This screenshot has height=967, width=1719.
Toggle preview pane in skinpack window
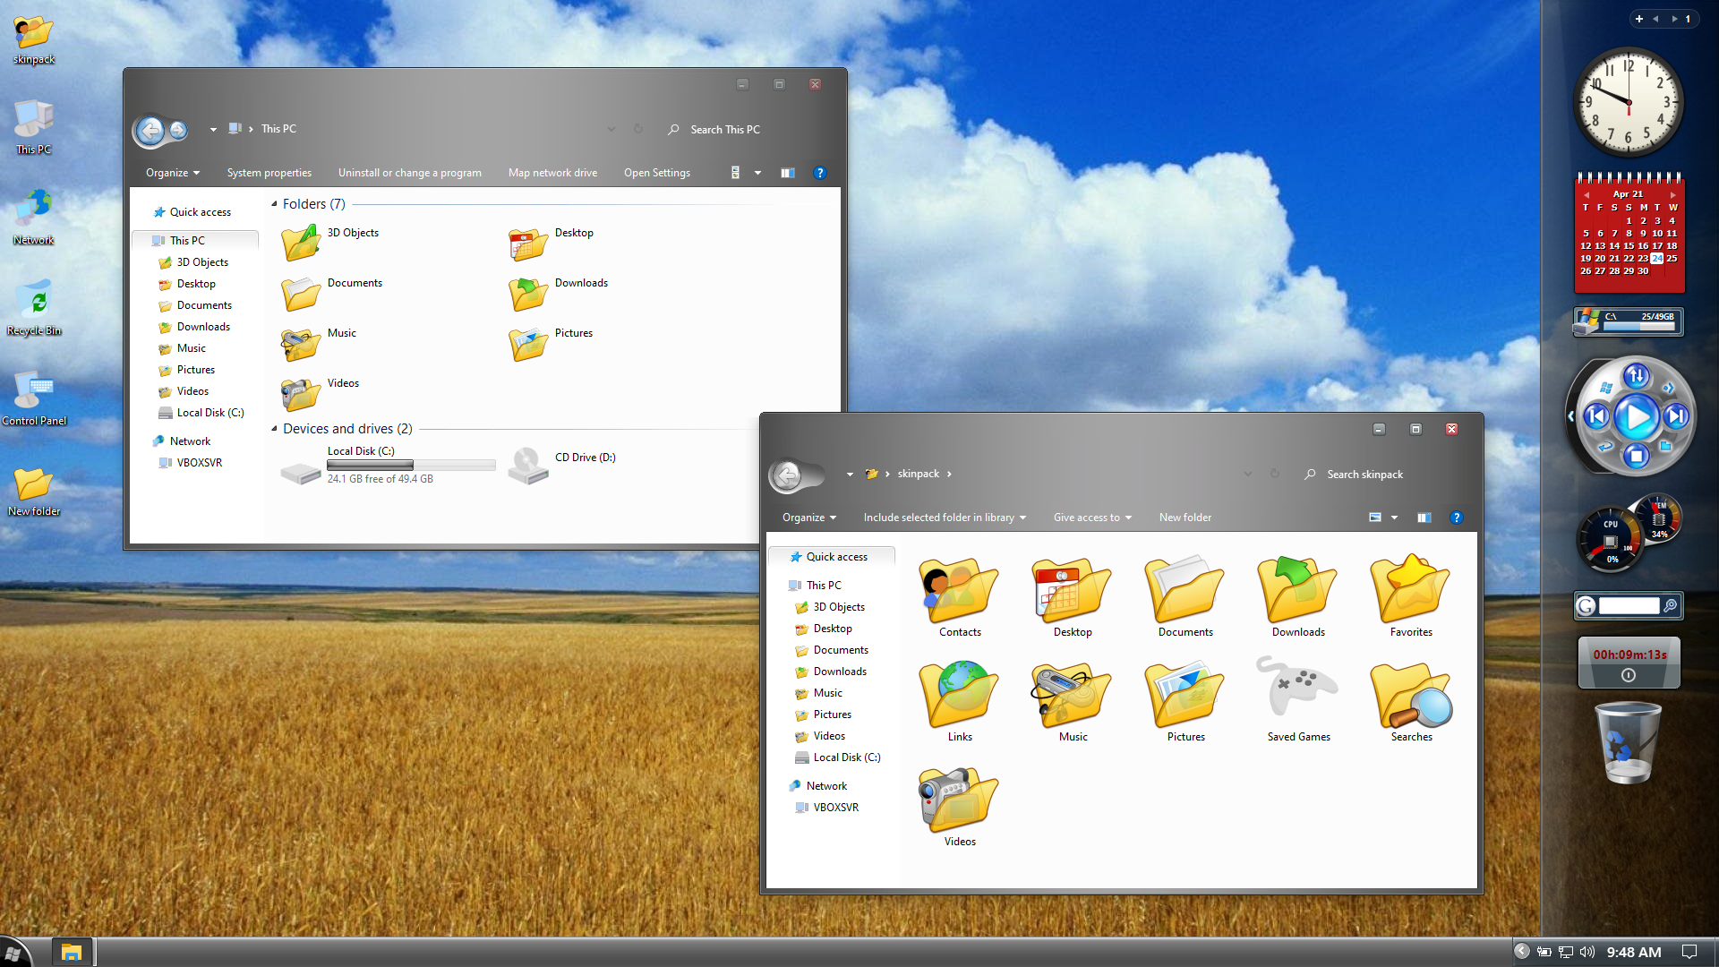click(1424, 518)
